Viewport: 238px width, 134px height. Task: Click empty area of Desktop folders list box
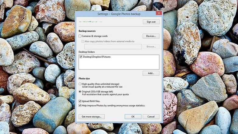click(x=119, y=64)
